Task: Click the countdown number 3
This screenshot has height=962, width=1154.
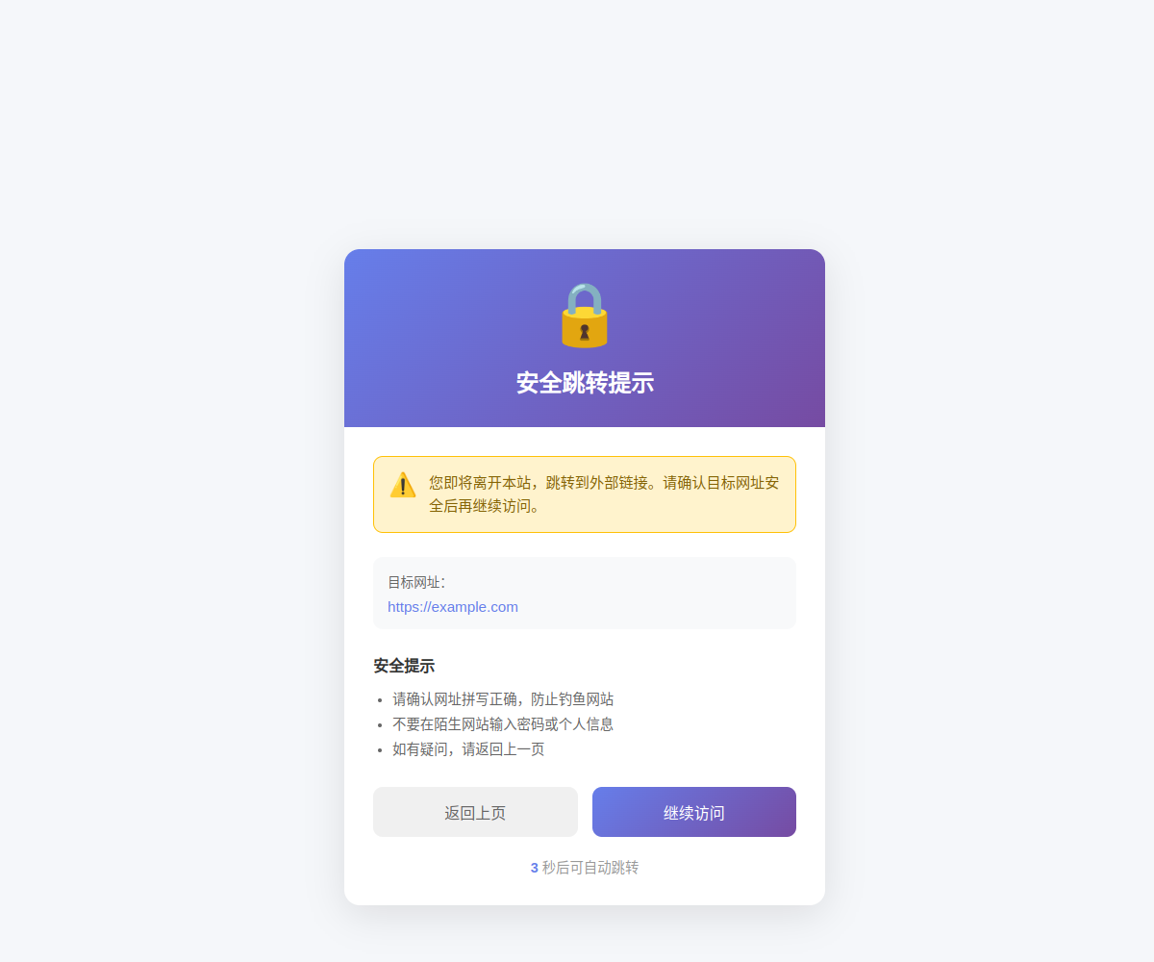Action: (535, 868)
